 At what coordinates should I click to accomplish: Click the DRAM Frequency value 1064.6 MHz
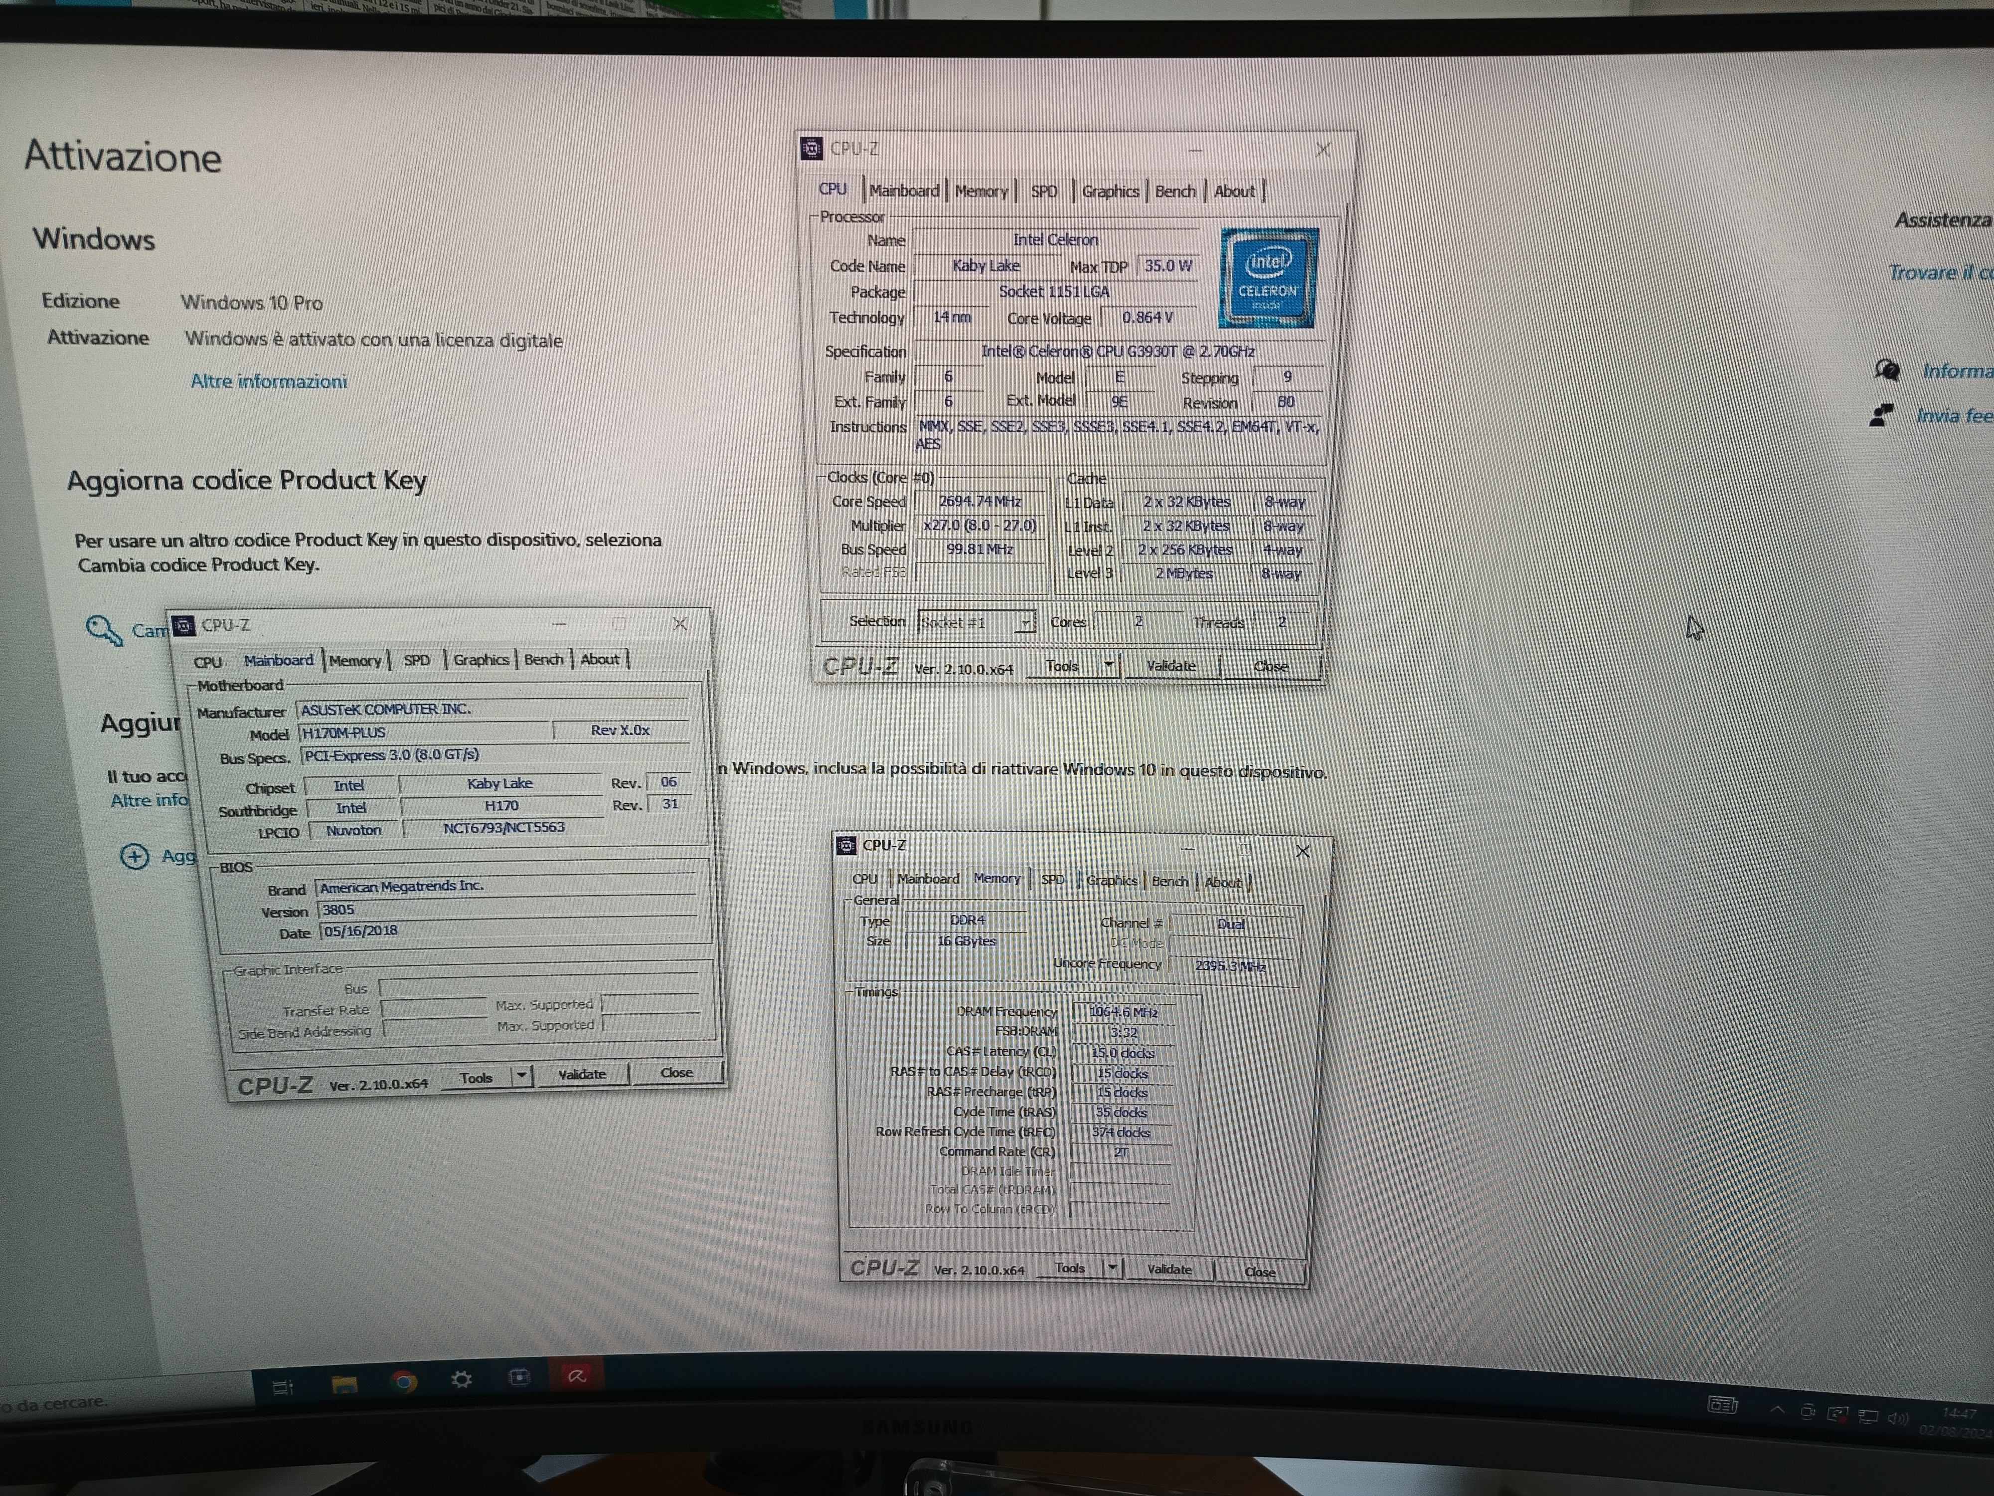click(1123, 1012)
